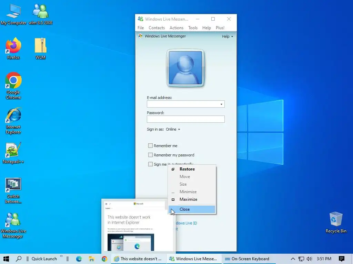Launch Notepad++ desktop shortcut

click(x=13, y=153)
